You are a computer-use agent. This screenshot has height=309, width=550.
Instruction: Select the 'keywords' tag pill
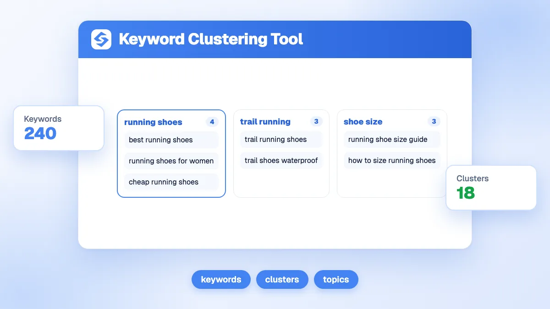pos(221,280)
